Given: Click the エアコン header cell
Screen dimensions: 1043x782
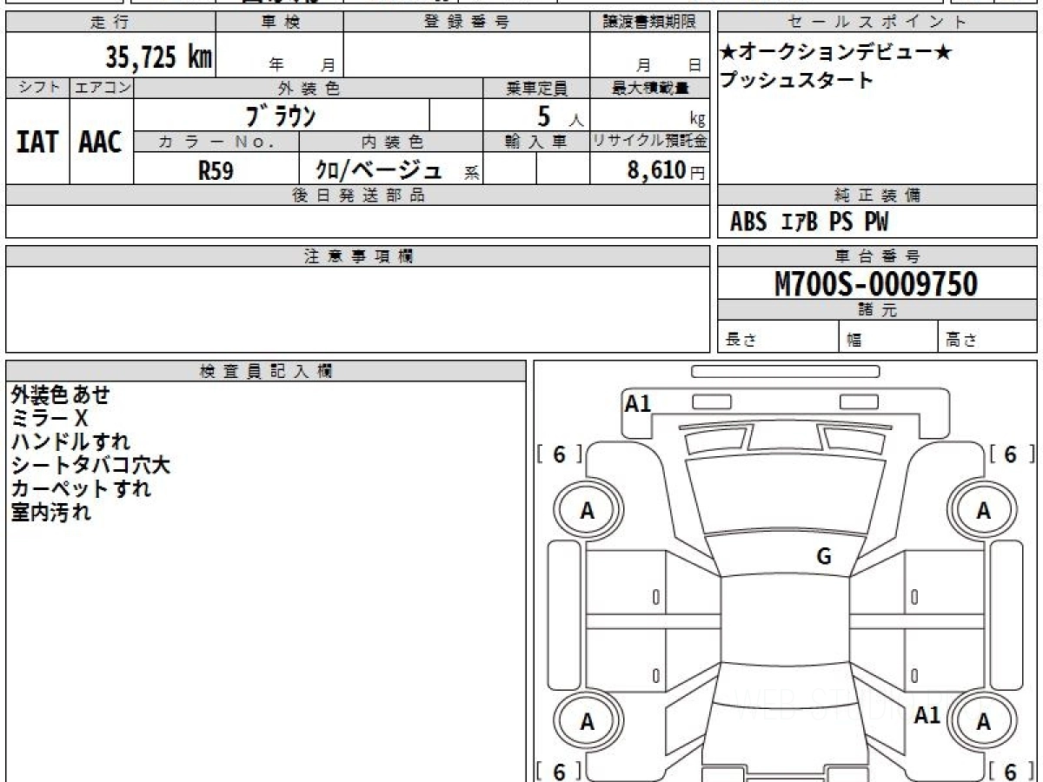Looking at the screenshot, I should click(102, 88).
